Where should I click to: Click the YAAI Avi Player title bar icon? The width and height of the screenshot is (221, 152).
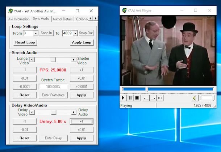click(x=125, y=10)
